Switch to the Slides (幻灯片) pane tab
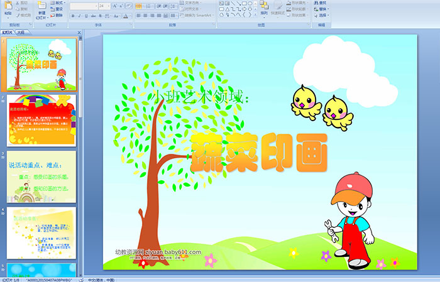 pos(8,33)
